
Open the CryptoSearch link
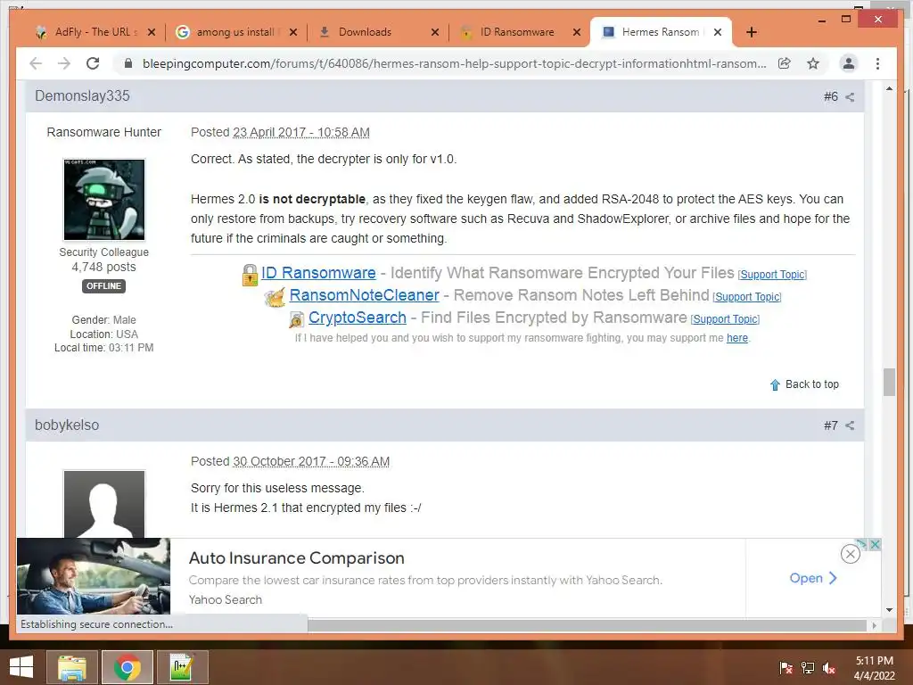point(357,318)
